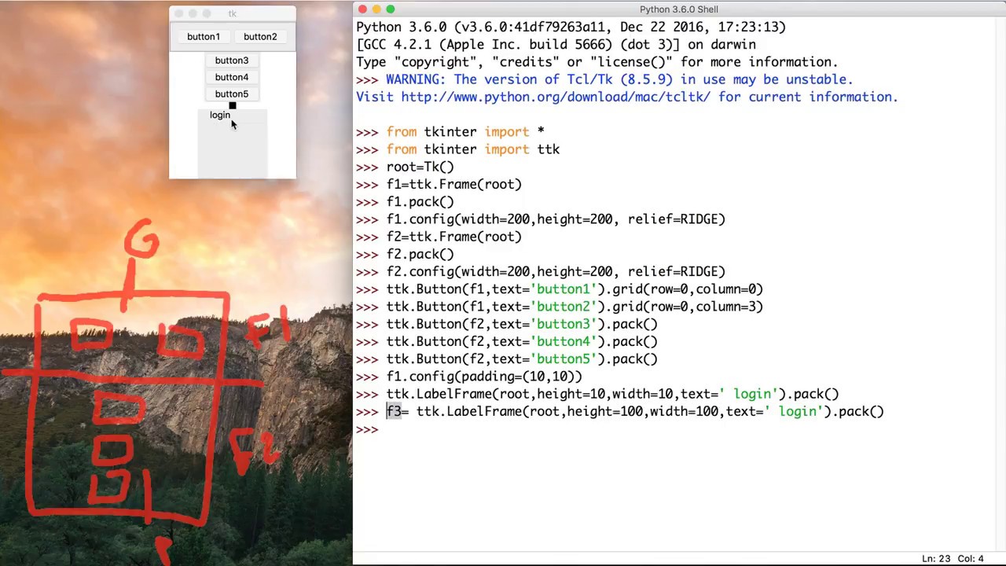The image size is (1006, 566).
Task: Click button2 in the tk window
Action: click(x=260, y=37)
